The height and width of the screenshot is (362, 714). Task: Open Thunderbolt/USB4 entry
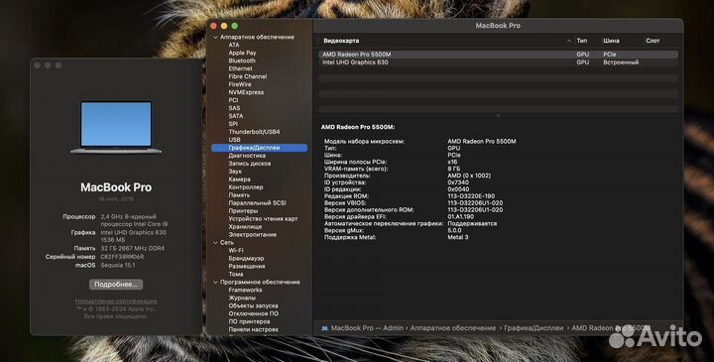(x=254, y=132)
